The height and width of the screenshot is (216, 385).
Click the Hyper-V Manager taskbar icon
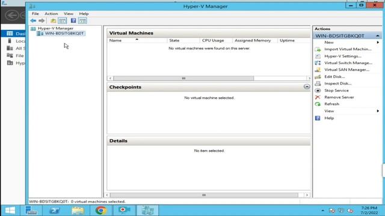point(147,211)
